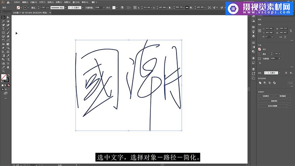Open fill color dropdown in control bar
Image resolution: width=295 pixels, height=166 pixels.
21,7
